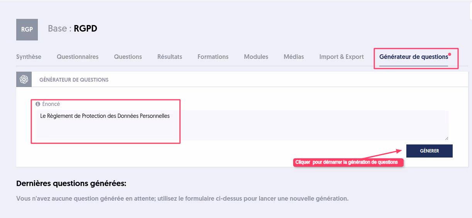Click the GÉNERER button
Viewport: 472px width, 218px height.
[430, 151]
